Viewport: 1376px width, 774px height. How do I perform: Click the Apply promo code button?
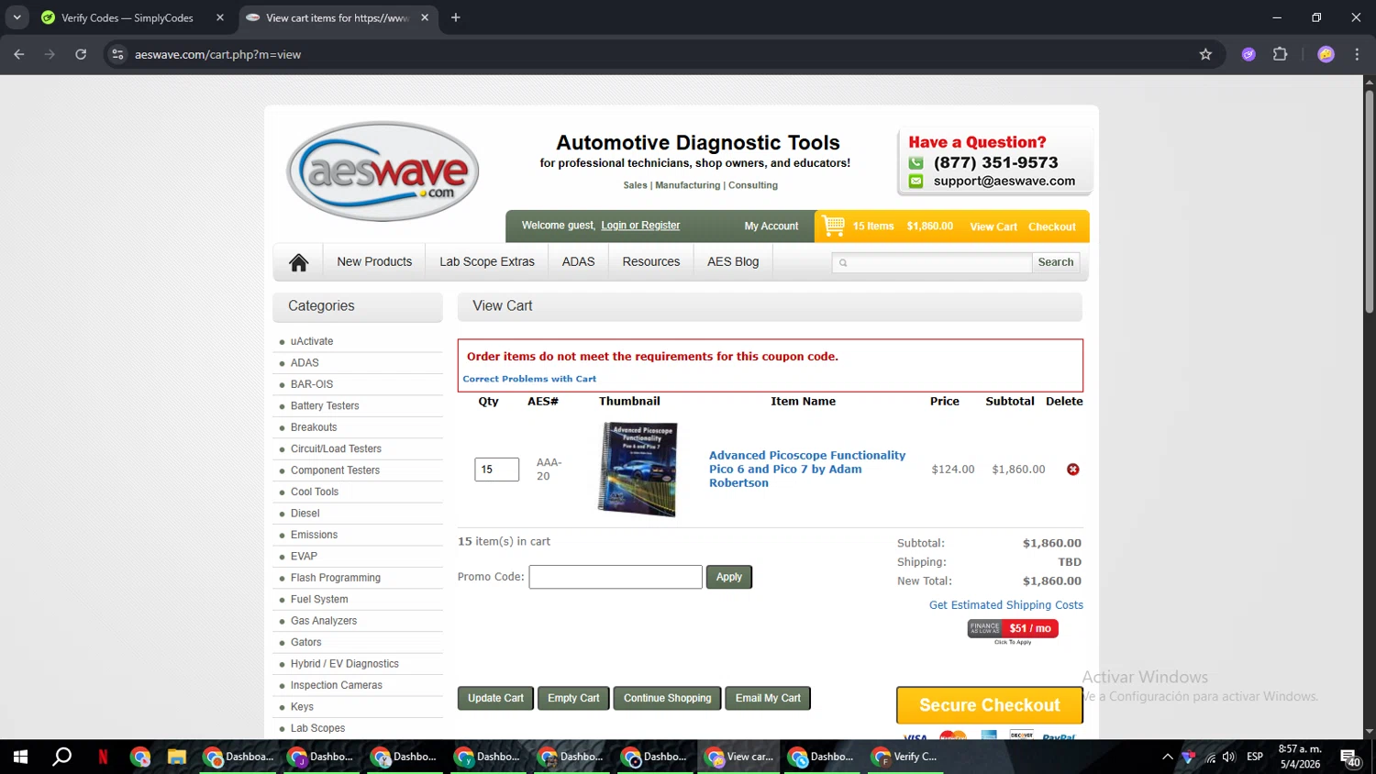point(729,577)
